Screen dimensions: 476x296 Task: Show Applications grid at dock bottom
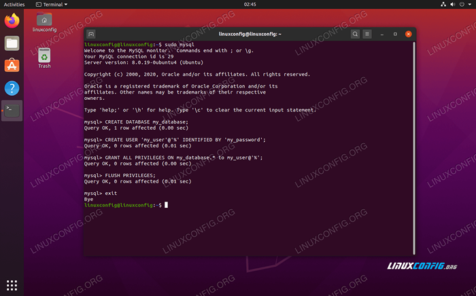(12, 285)
